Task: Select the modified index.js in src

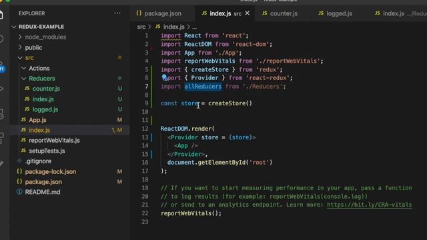Action: point(39,130)
